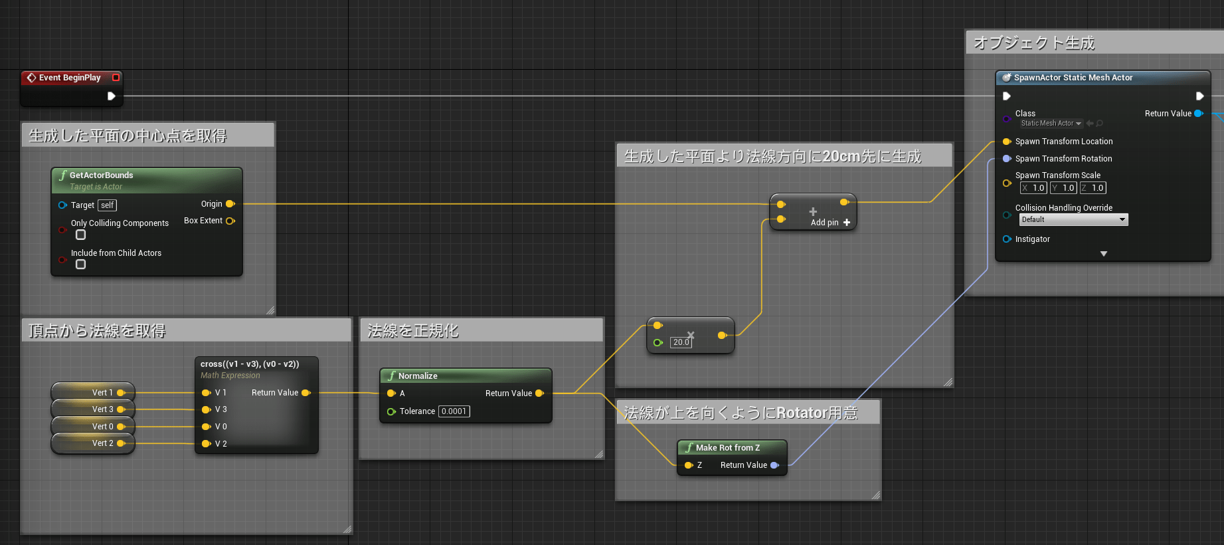
Task: Select the Rotator用意 comment title
Action: coord(741,413)
